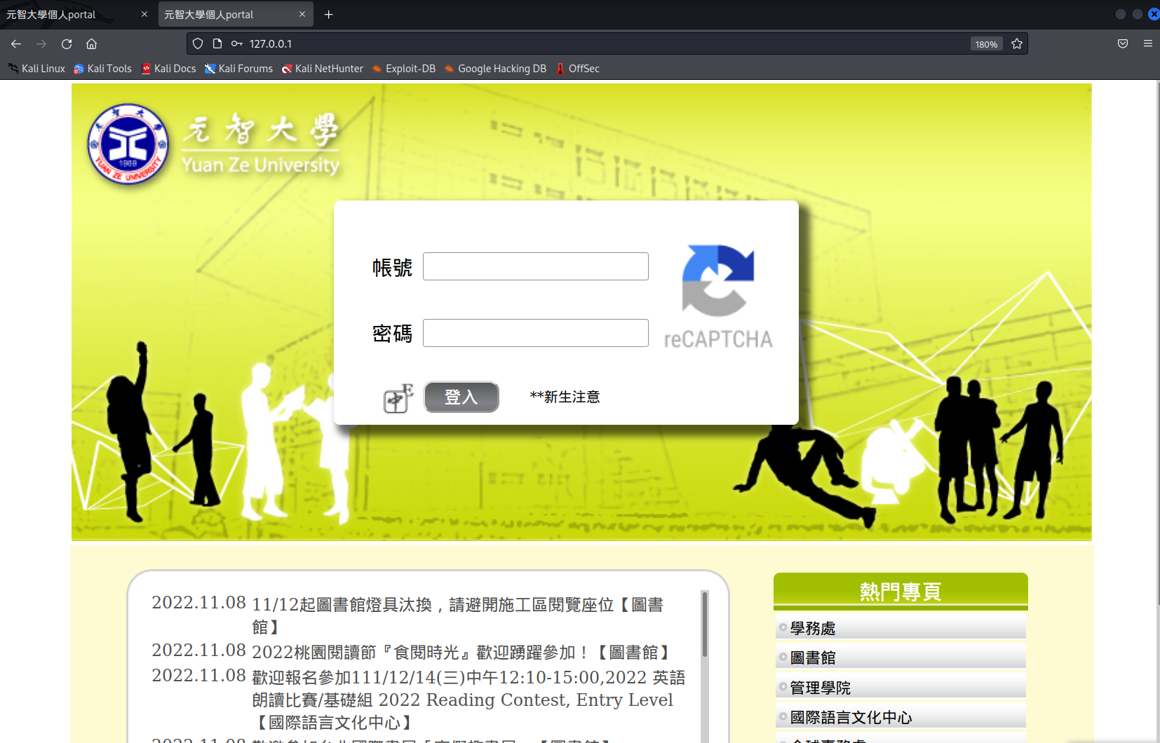1160x743 pixels.
Task: Open site information page icon
Action: tap(217, 43)
